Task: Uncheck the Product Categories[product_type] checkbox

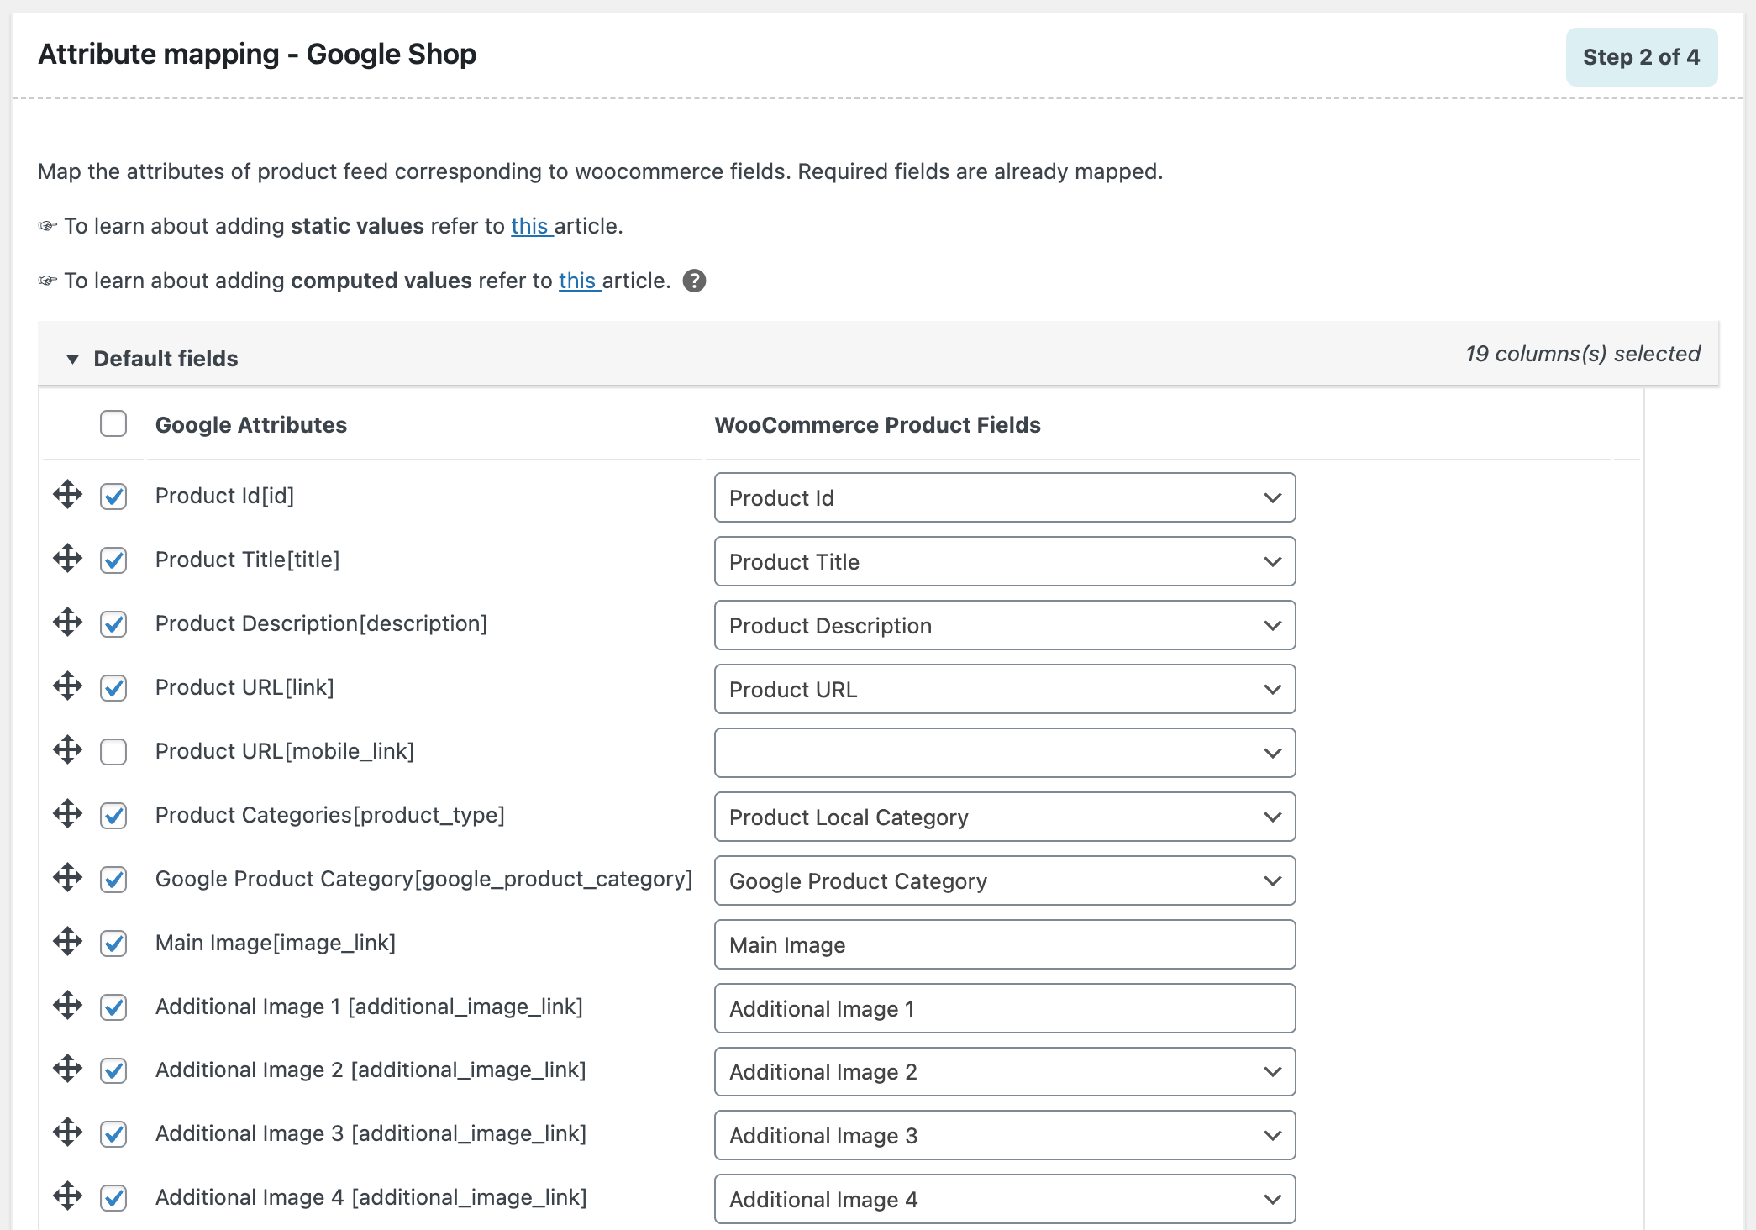Action: 113,815
